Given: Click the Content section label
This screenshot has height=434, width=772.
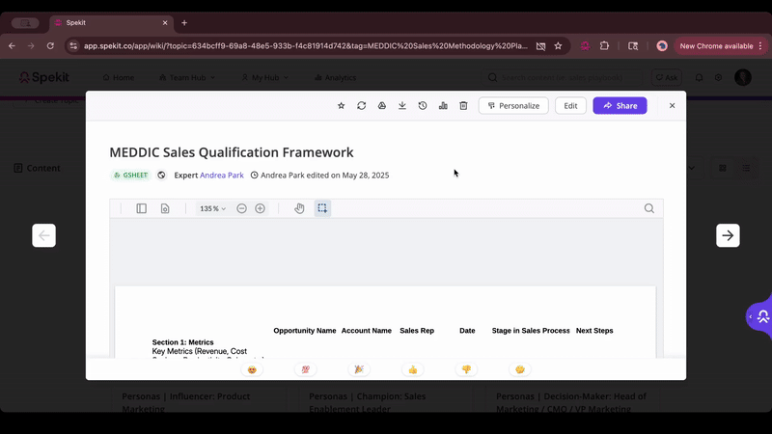Looking at the screenshot, I should [x=38, y=168].
